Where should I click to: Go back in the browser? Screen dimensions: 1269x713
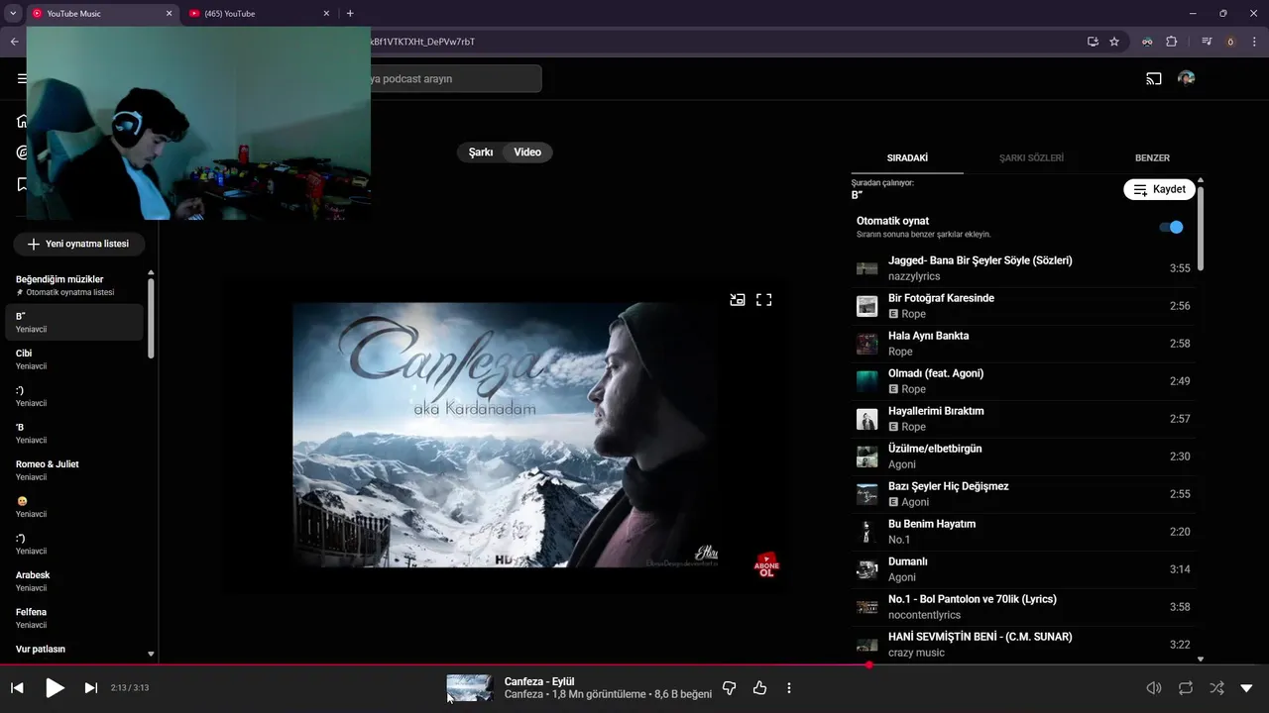[14, 42]
